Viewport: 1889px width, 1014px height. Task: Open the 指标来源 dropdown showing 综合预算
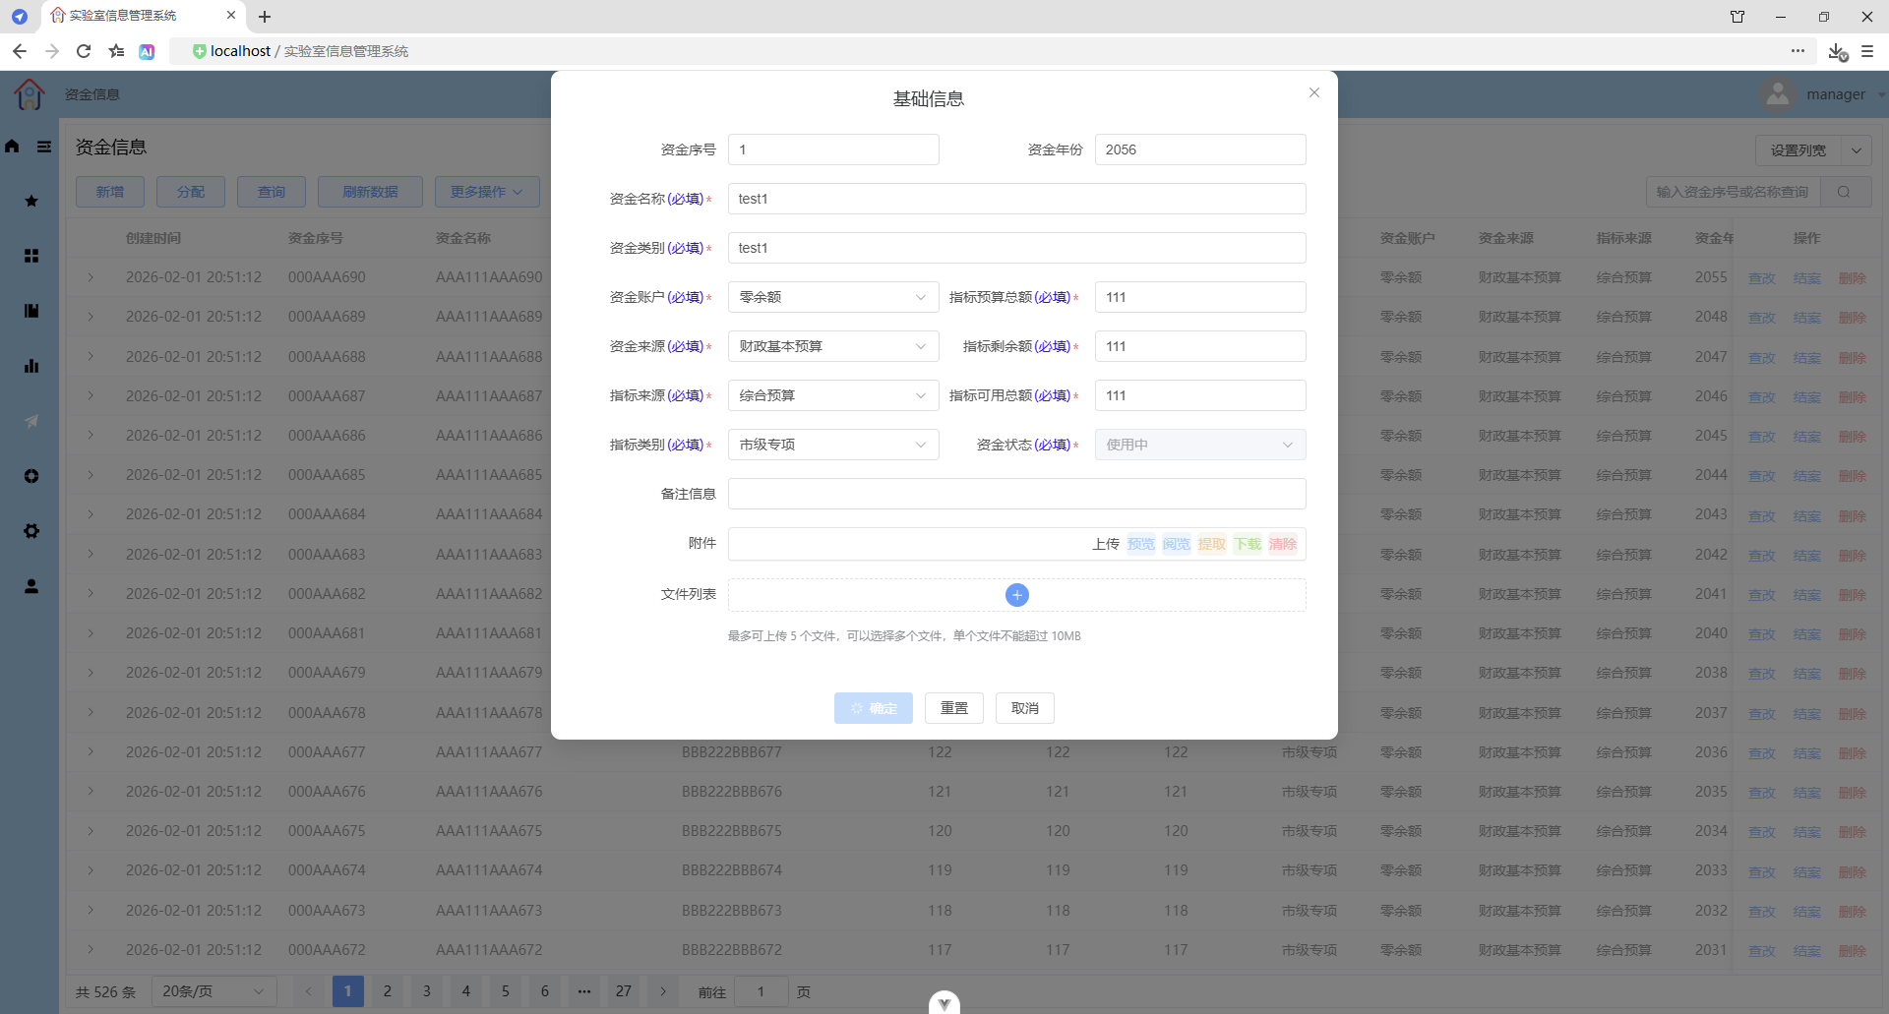tap(833, 395)
